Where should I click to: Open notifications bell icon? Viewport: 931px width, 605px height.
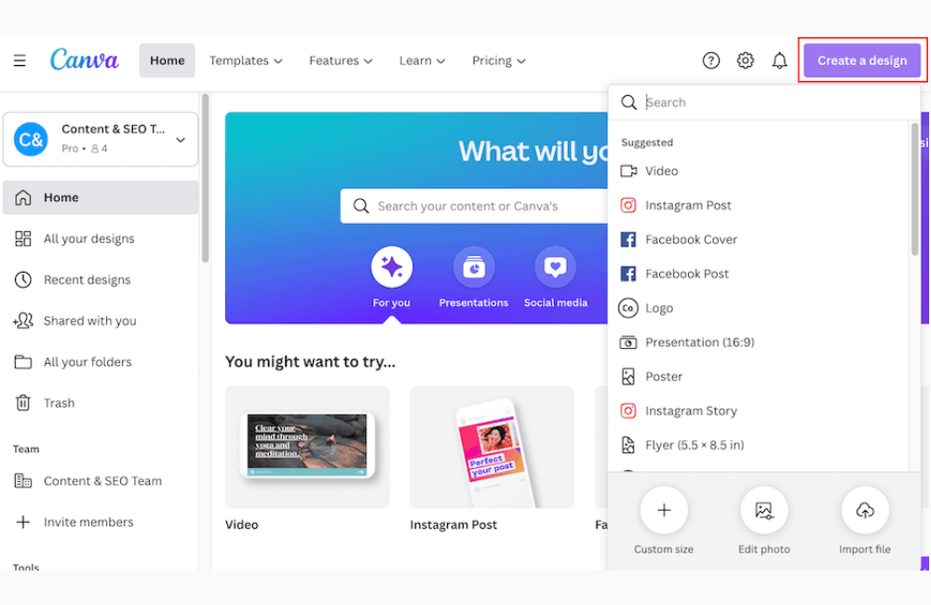(780, 60)
